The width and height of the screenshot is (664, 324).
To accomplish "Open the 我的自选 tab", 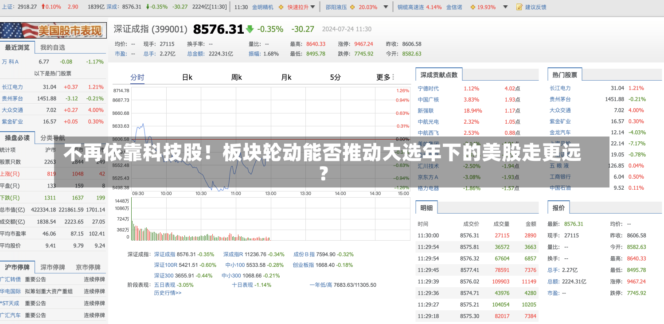I will (x=53, y=47).
